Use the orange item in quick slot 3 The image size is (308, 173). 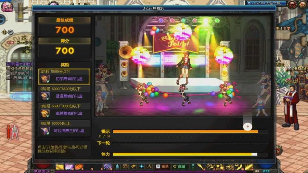pos(79,167)
